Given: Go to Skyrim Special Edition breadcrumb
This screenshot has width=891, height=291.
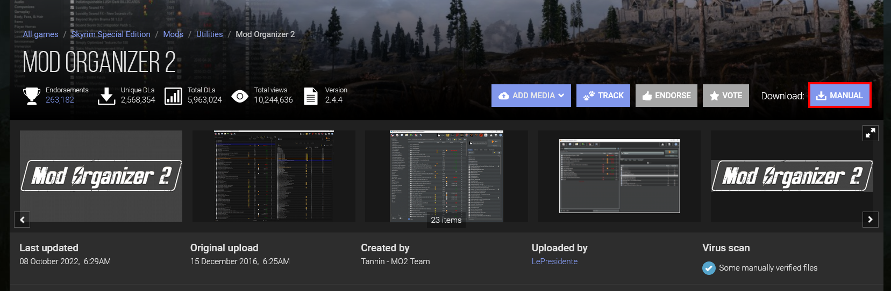Looking at the screenshot, I should 111,34.
